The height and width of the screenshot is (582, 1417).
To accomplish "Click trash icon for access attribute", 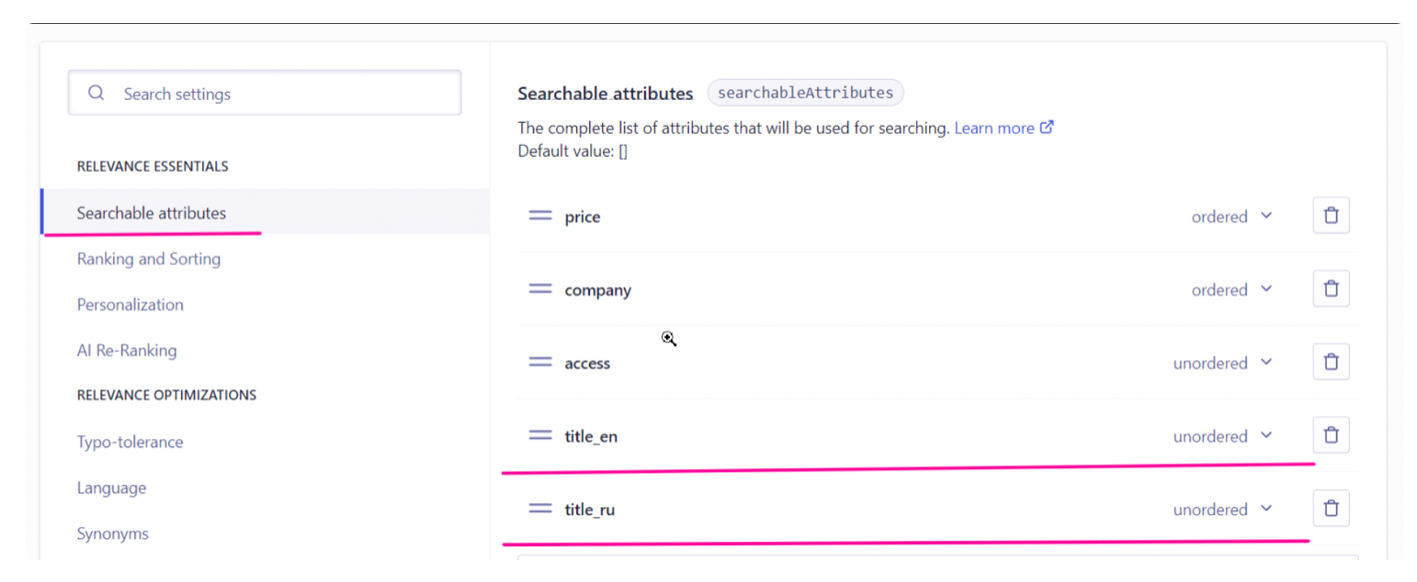I will [1331, 362].
